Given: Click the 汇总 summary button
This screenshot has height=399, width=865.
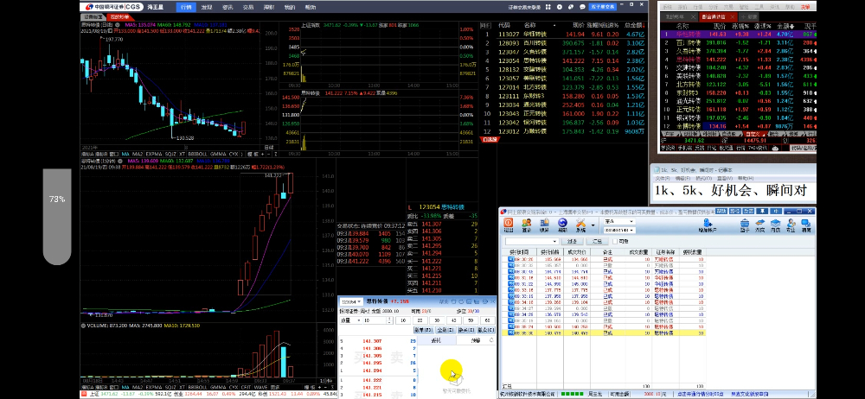Looking at the screenshot, I should coord(598,241).
